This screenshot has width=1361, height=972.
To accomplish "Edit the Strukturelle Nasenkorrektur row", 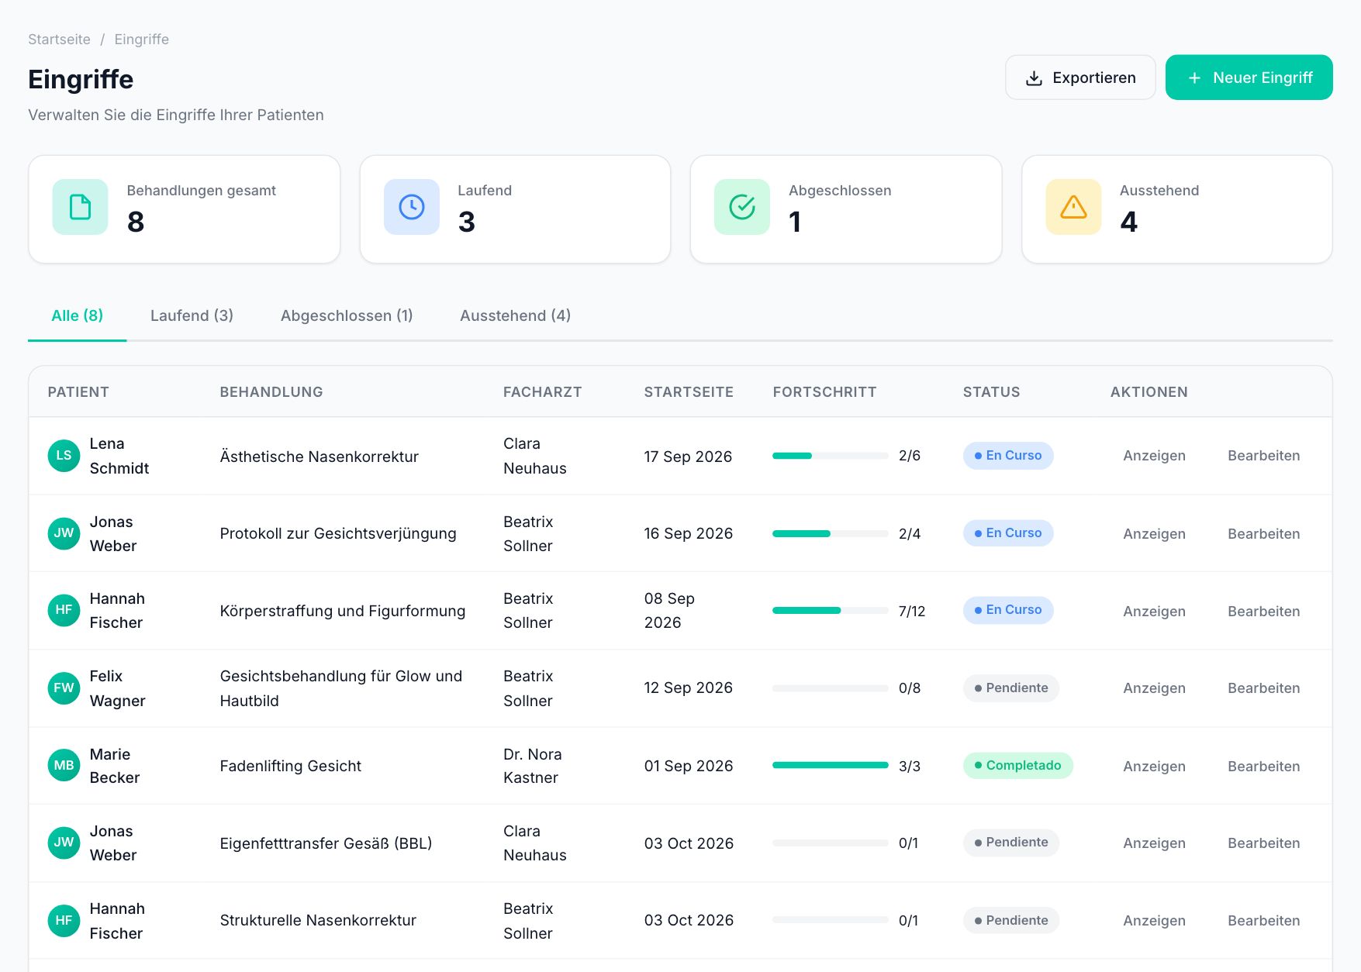I will (1263, 921).
